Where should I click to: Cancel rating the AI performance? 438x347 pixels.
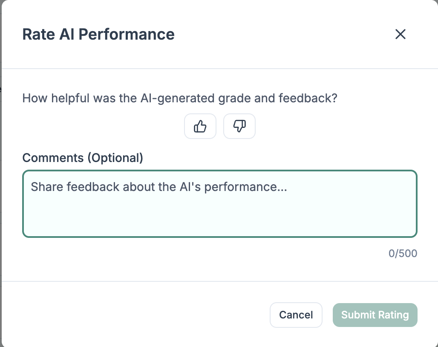click(296, 315)
